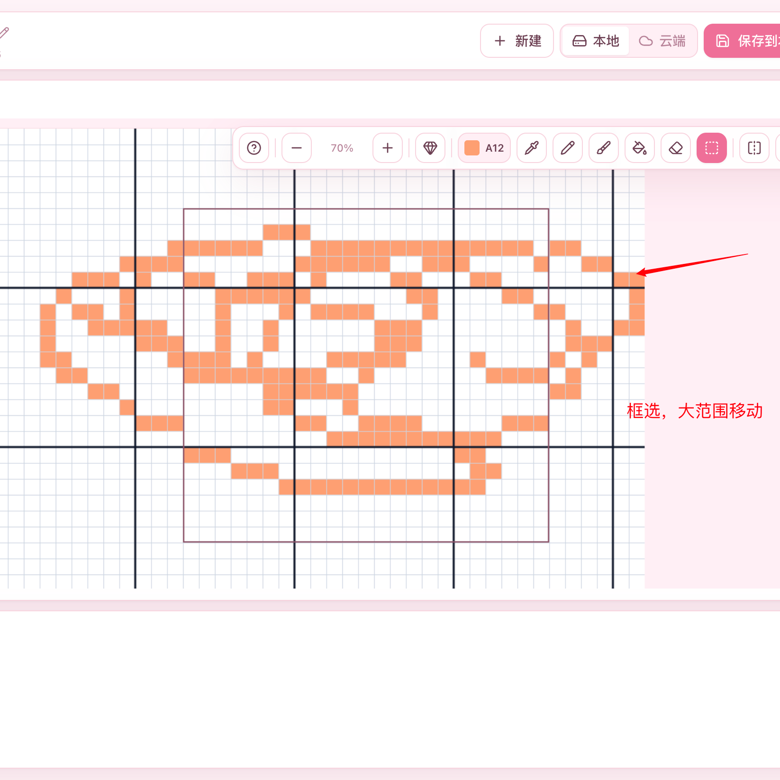Select the brush tool
Viewport: 780px width, 780px height.
[604, 148]
